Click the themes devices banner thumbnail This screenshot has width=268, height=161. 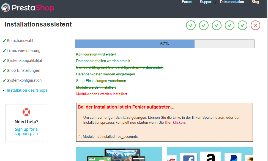tap(119, 154)
